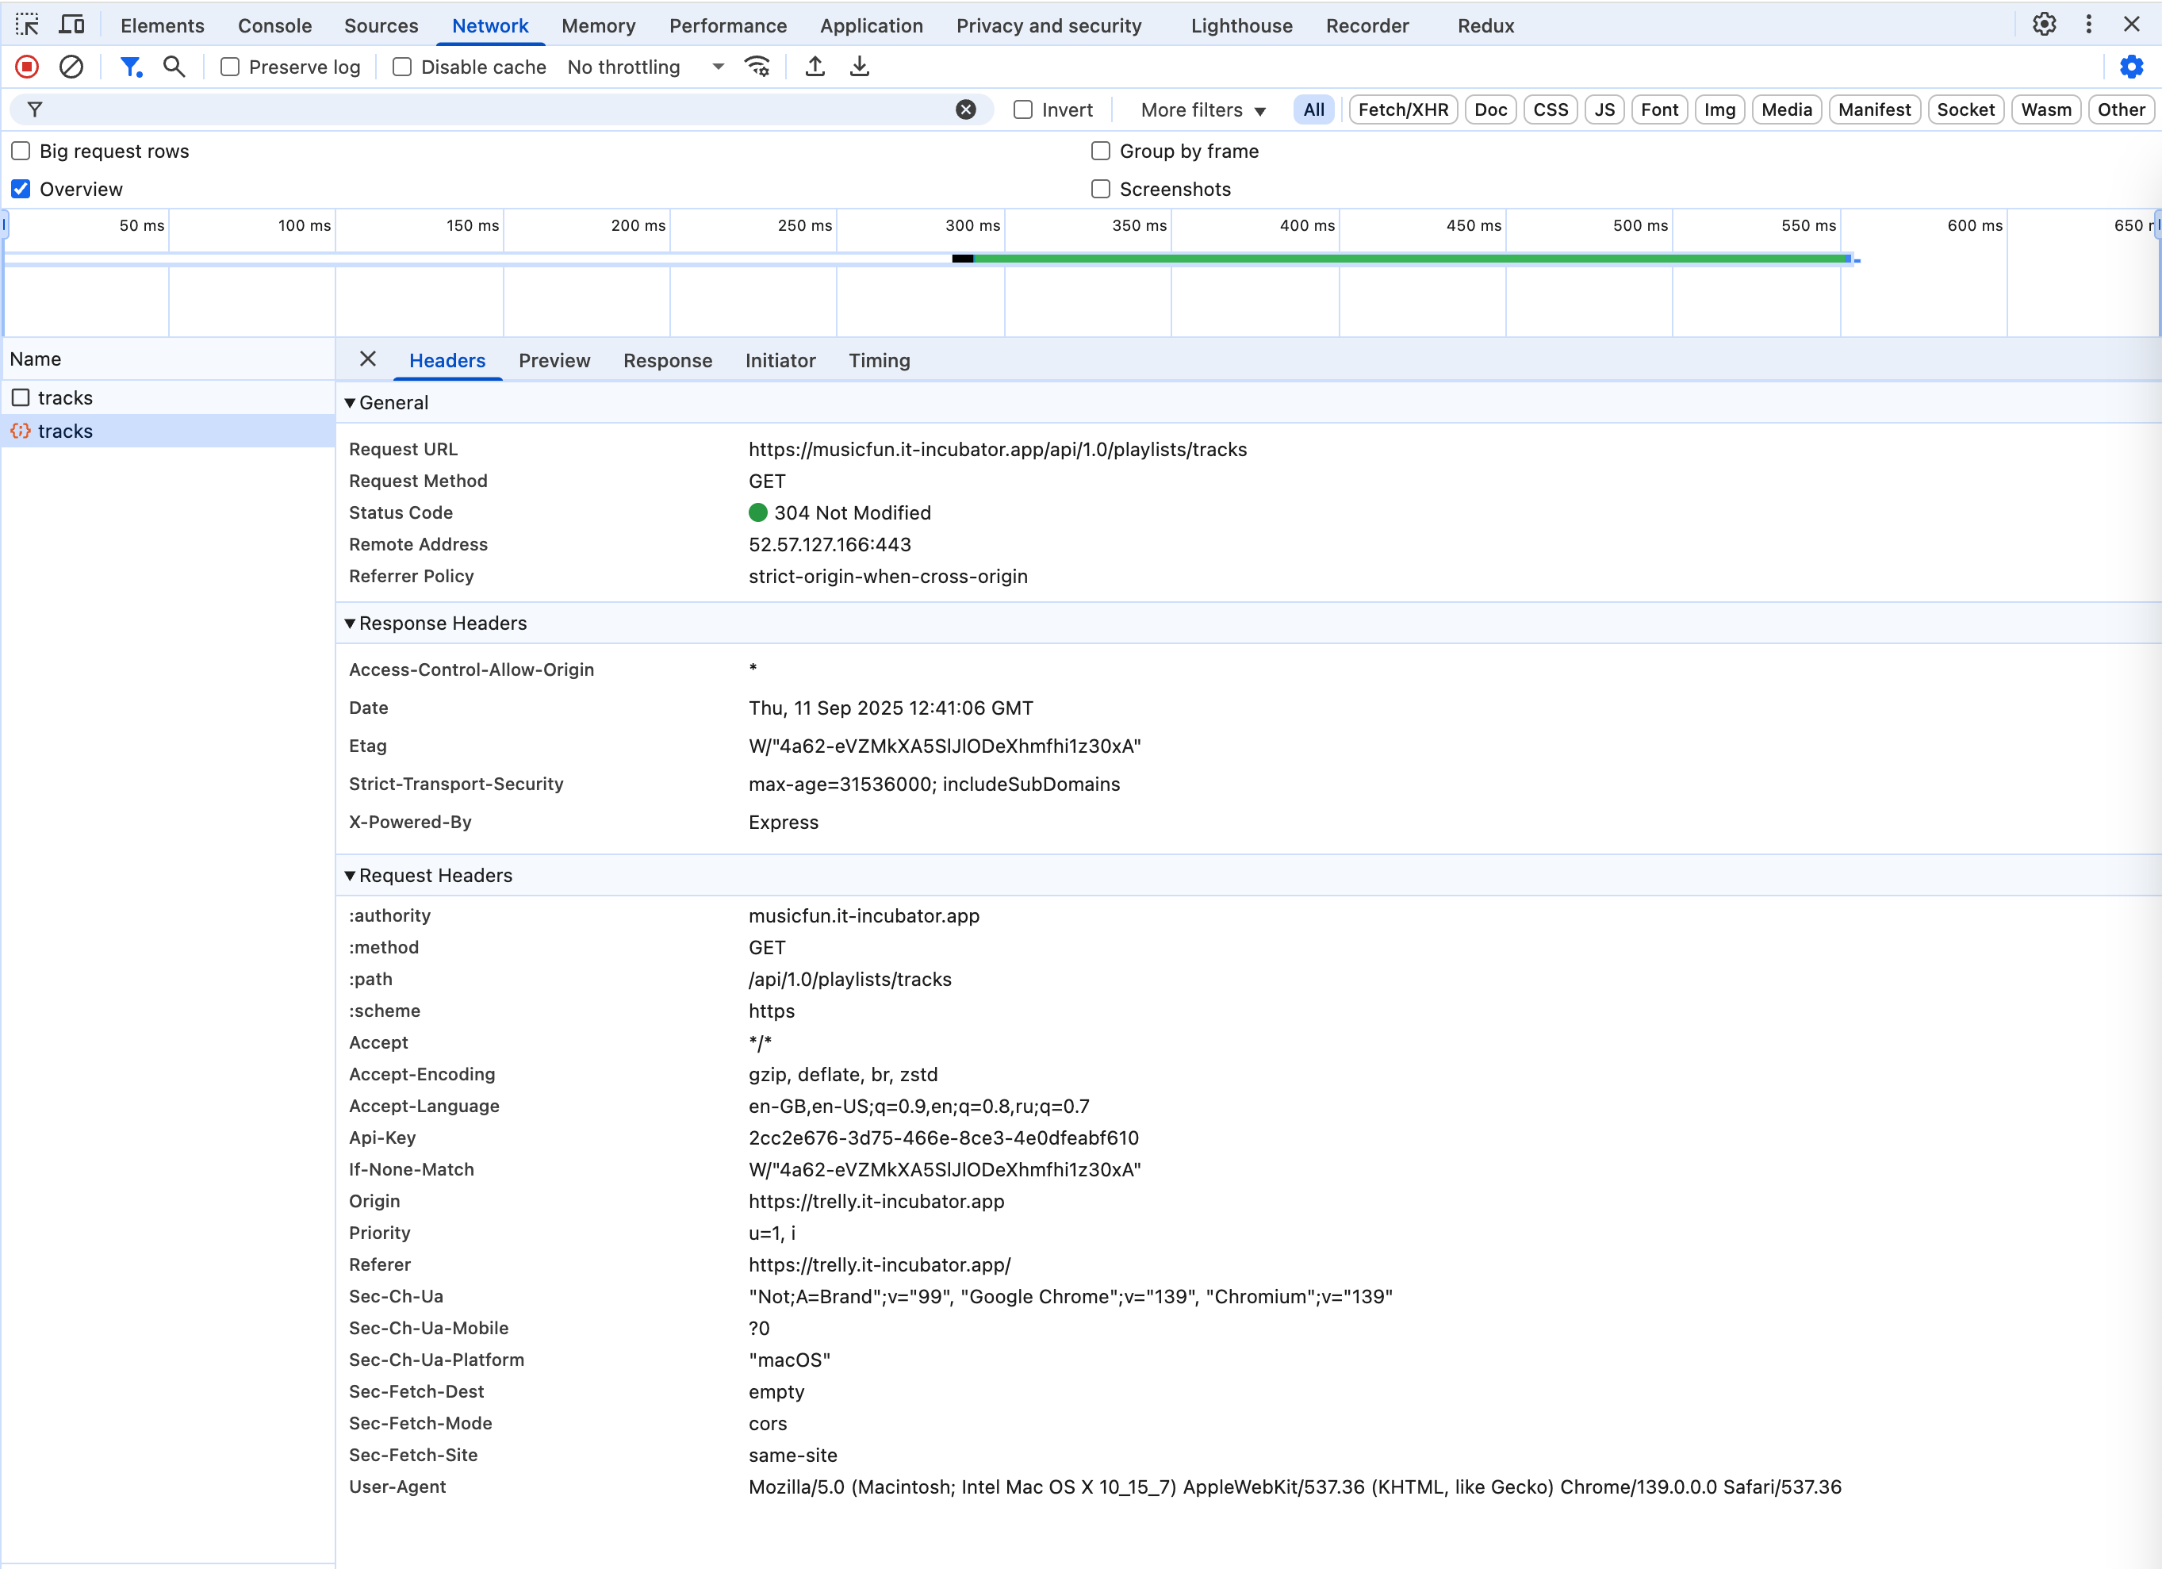
Task: Switch to the Console tab
Action: (274, 25)
